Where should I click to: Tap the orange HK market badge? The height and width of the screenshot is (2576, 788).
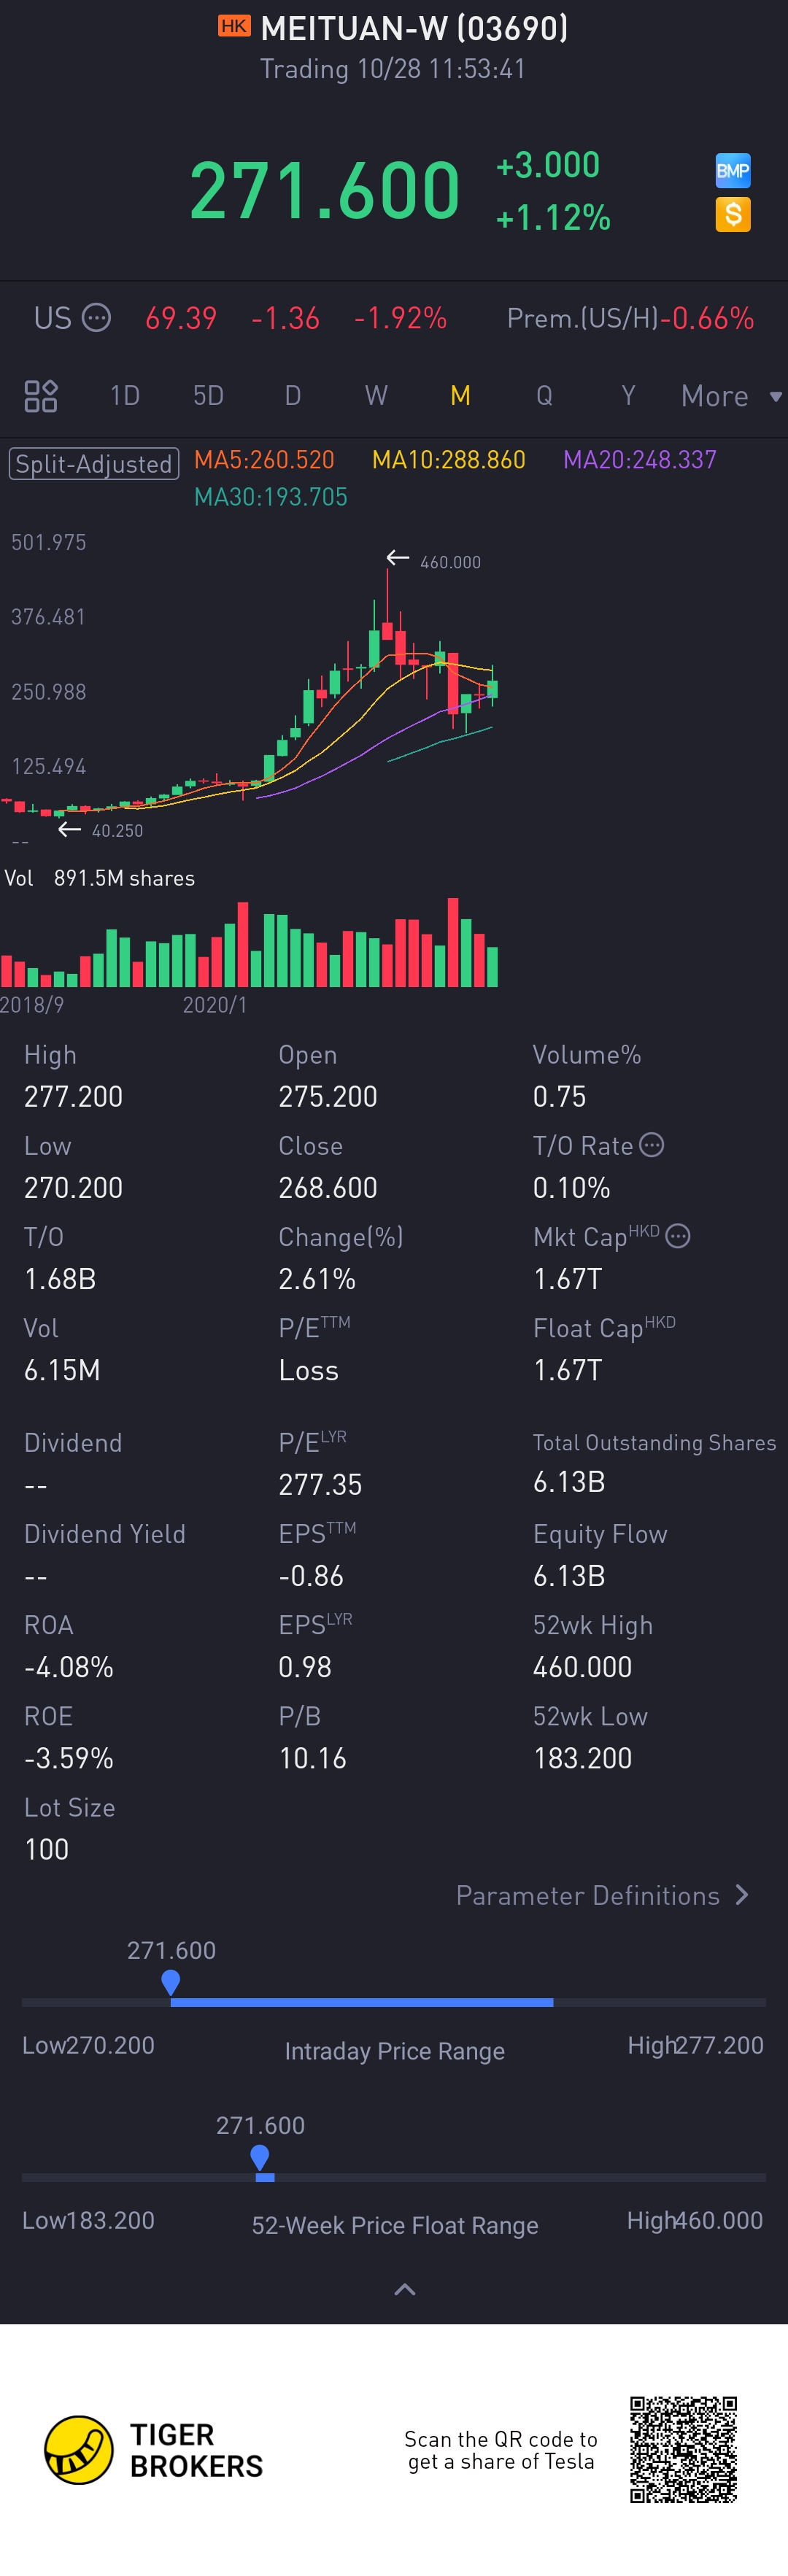pyautogui.click(x=234, y=26)
